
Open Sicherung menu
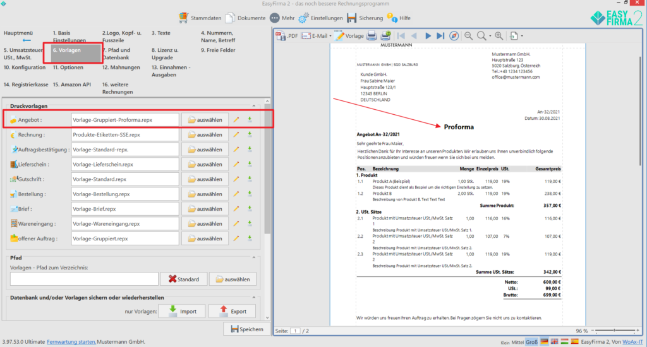(365, 18)
